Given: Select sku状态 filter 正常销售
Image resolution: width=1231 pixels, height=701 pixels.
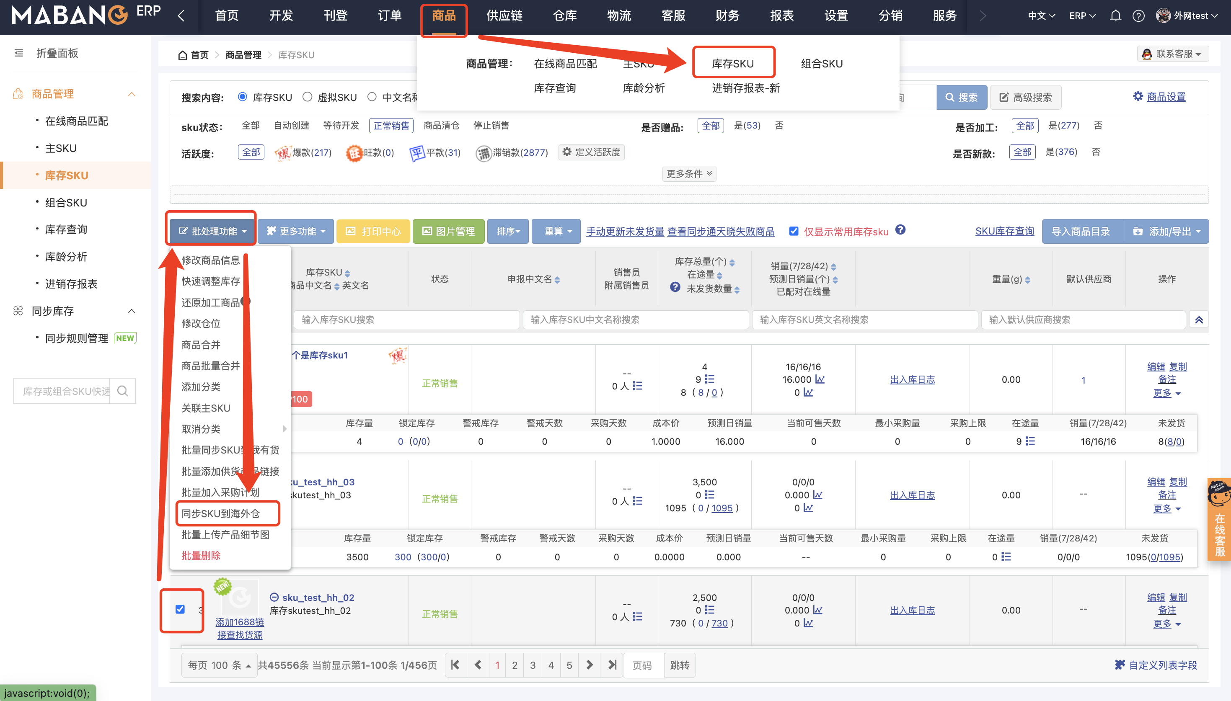Looking at the screenshot, I should tap(391, 126).
